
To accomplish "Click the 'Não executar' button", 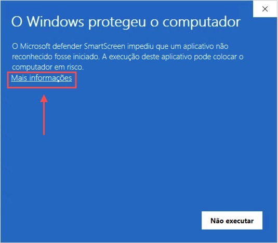I will coord(232,221).
